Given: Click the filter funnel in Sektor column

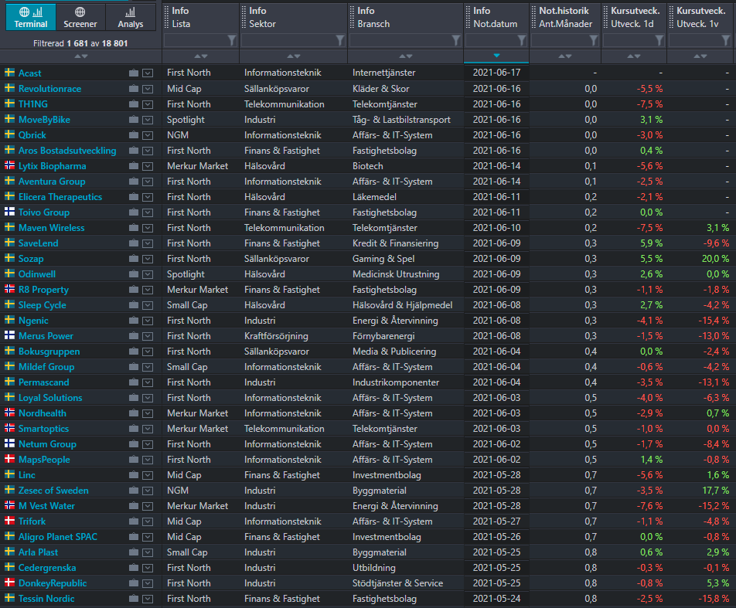Looking at the screenshot, I should click(340, 41).
